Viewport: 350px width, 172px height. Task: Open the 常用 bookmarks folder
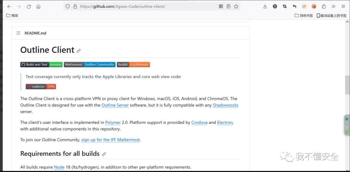(x=12, y=16)
